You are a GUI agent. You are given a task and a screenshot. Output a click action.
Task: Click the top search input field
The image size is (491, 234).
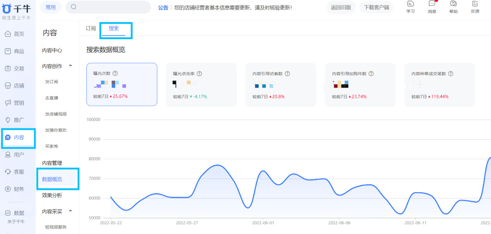point(108,7)
